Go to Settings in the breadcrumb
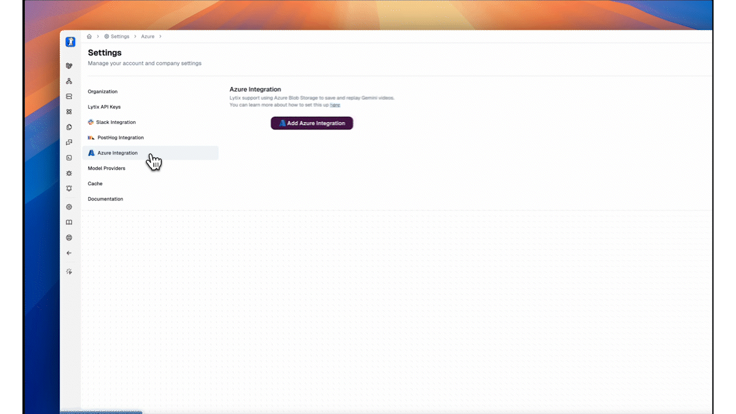The height and width of the screenshot is (414, 736). 117,36
